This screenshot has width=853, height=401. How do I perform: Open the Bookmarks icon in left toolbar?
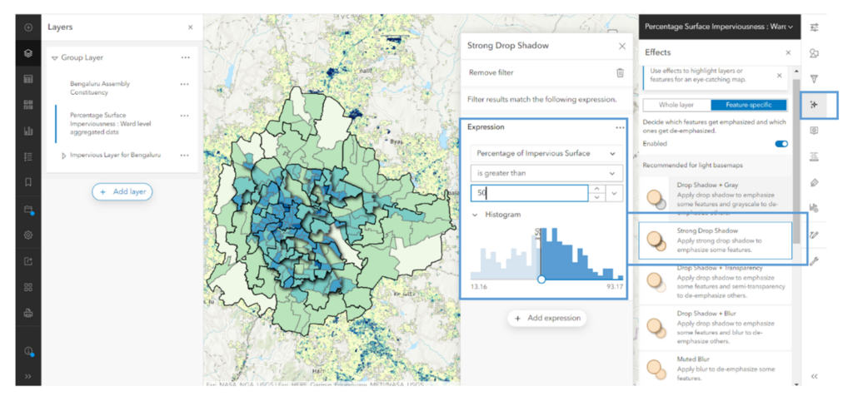tap(28, 182)
